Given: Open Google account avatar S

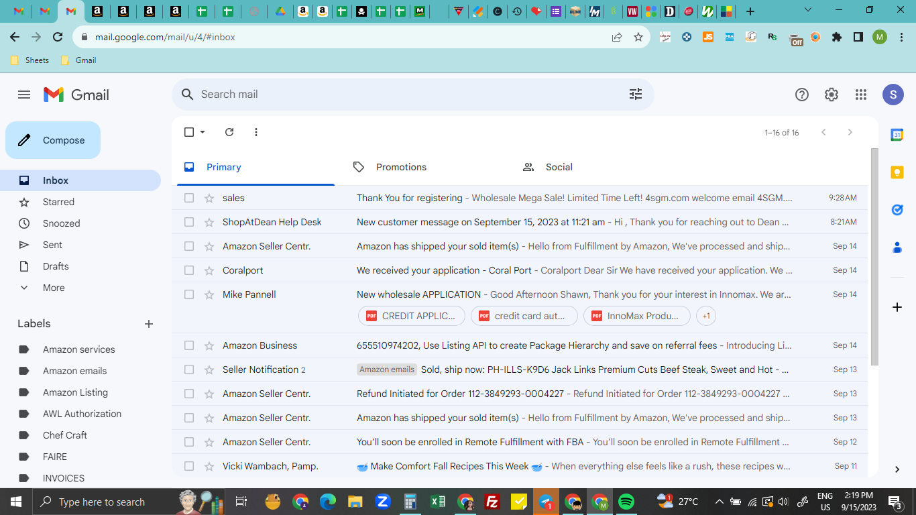Looking at the screenshot, I should tap(893, 95).
